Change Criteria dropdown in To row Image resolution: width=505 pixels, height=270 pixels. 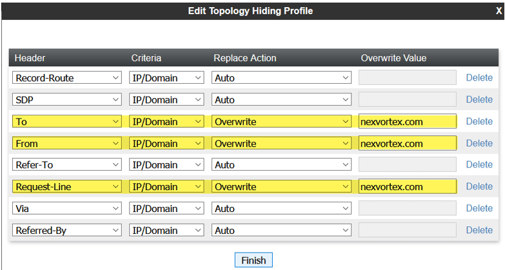click(166, 121)
